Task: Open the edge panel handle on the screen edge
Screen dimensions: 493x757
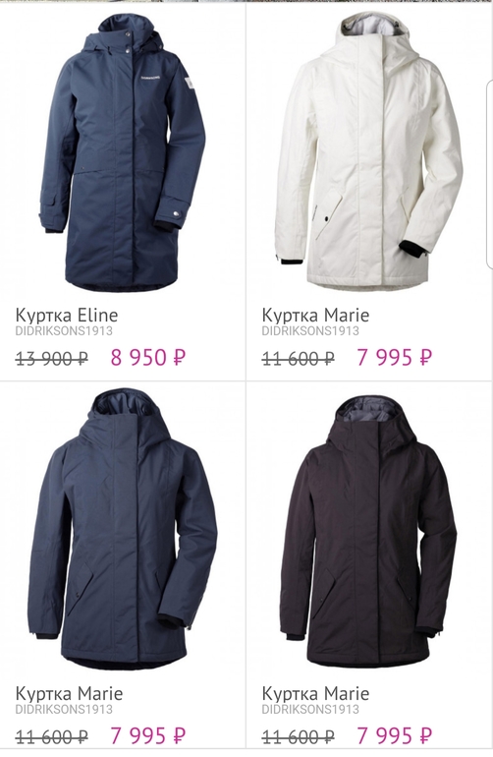Action: pyautogui.click(x=489, y=175)
